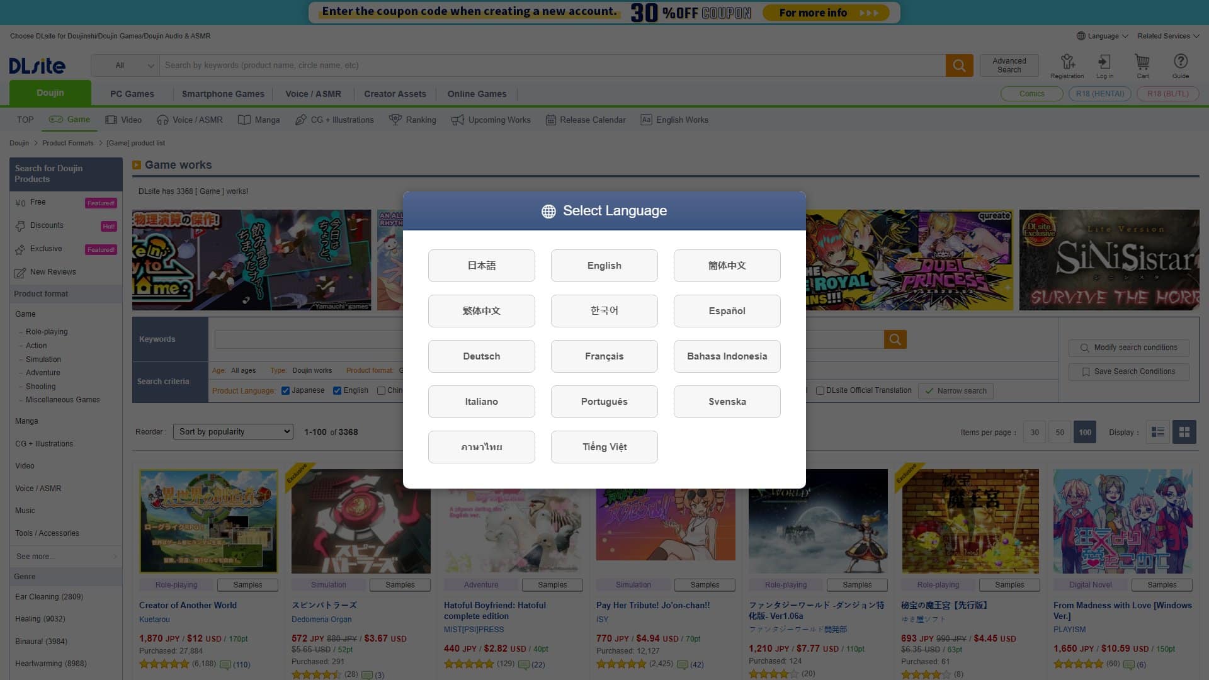Viewport: 1209px width, 680px height.
Task: Enable DLsite Official Translation checkbox
Action: [820, 391]
